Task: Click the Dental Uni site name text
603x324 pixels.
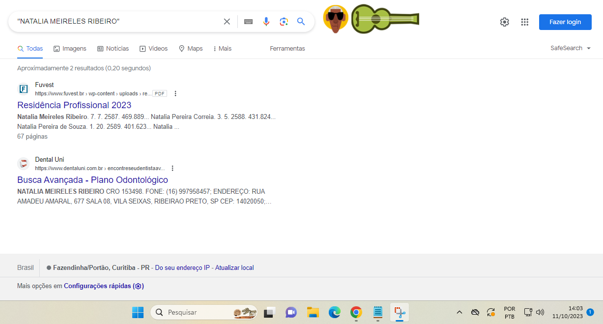Action: (50, 160)
